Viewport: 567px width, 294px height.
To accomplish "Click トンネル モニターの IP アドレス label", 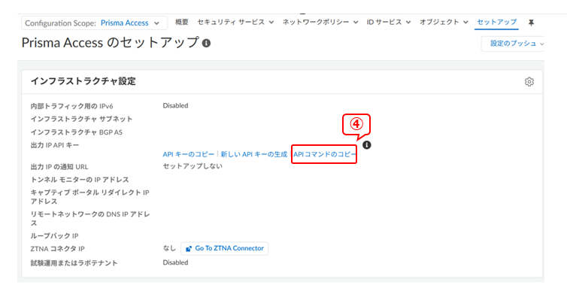I will click(80, 180).
